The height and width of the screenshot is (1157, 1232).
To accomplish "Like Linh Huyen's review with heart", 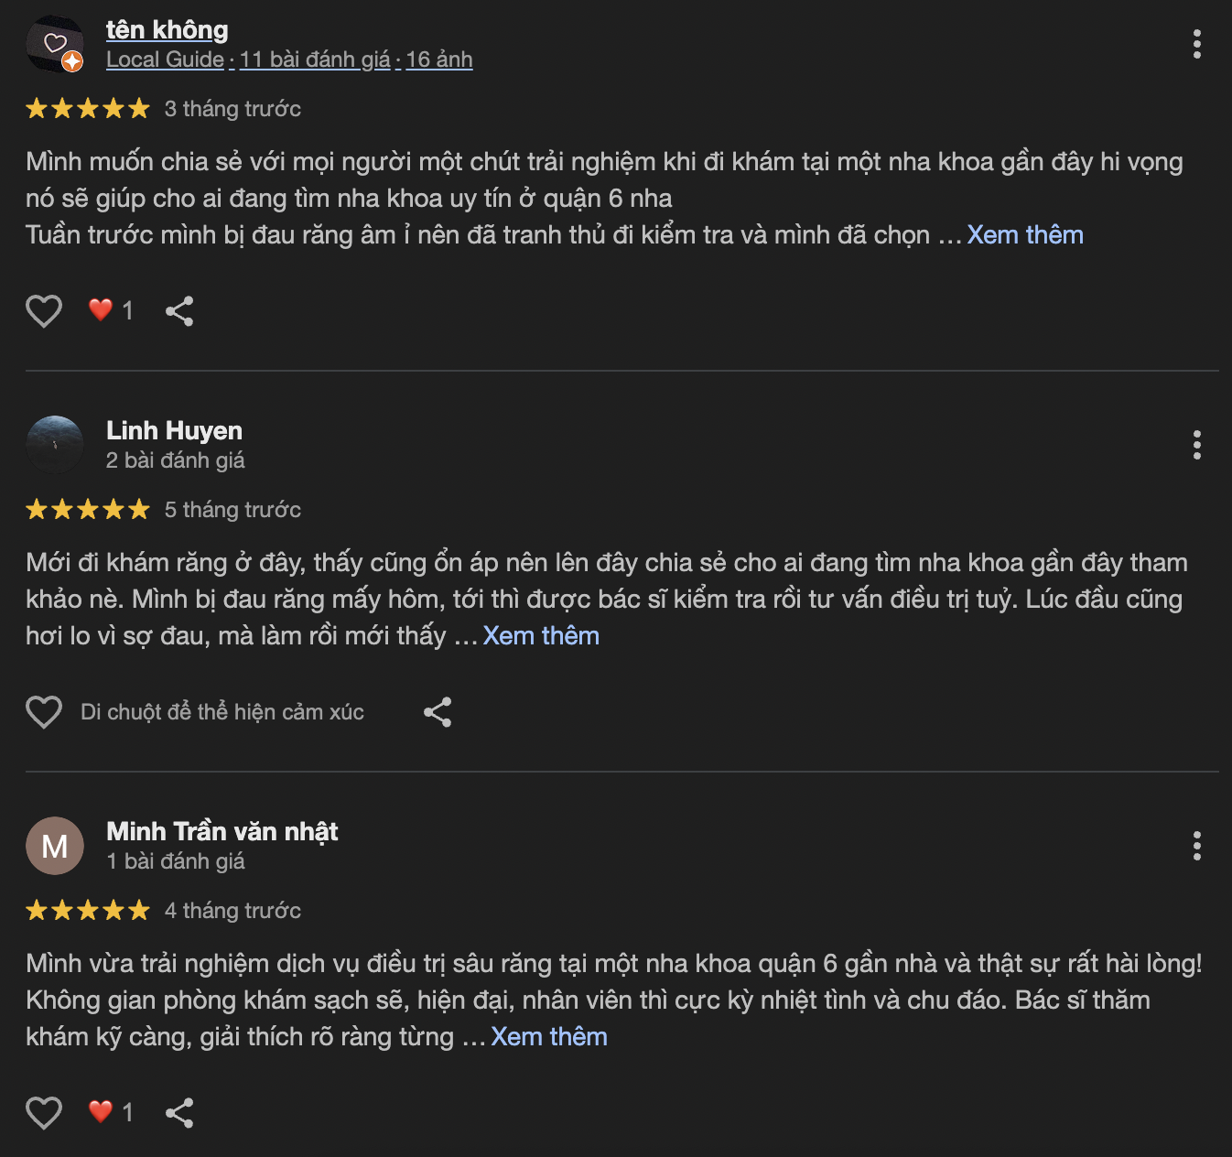I will tap(43, 712).
